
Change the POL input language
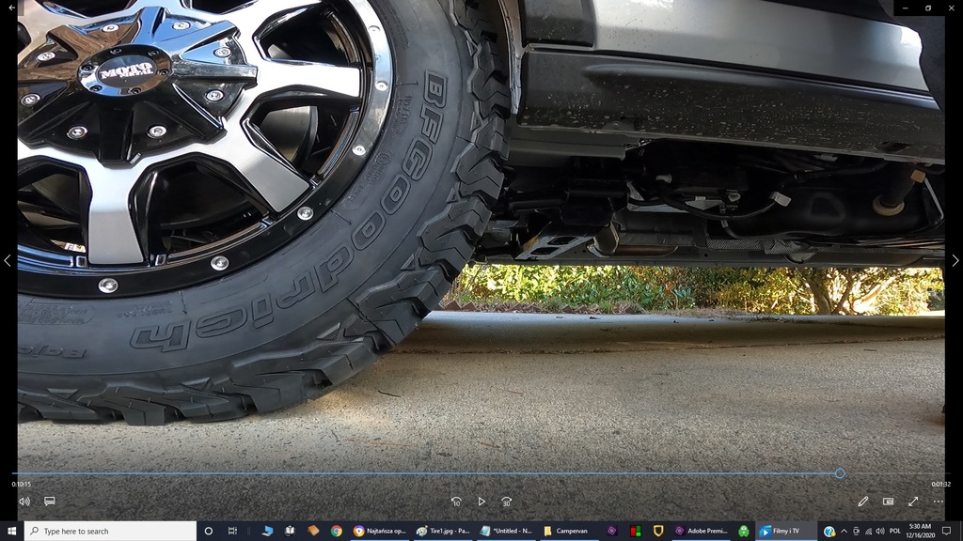point(895,532)
